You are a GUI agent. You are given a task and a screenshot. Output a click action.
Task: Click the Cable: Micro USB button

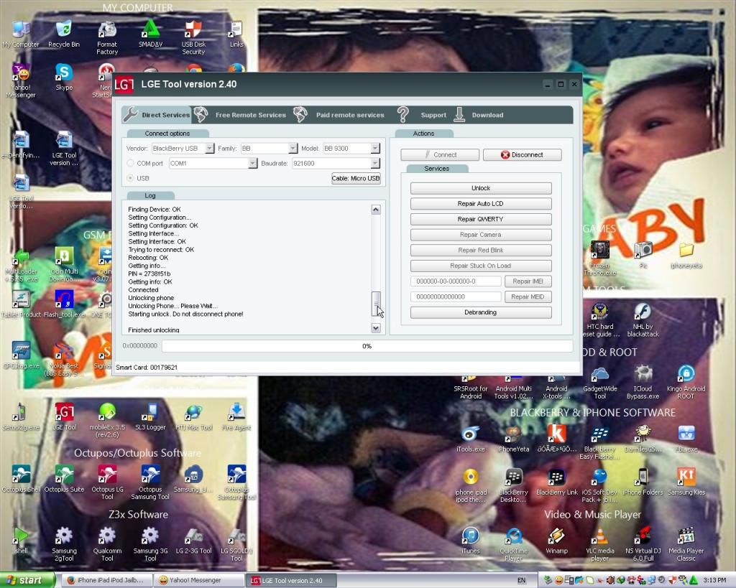(356, 178)
